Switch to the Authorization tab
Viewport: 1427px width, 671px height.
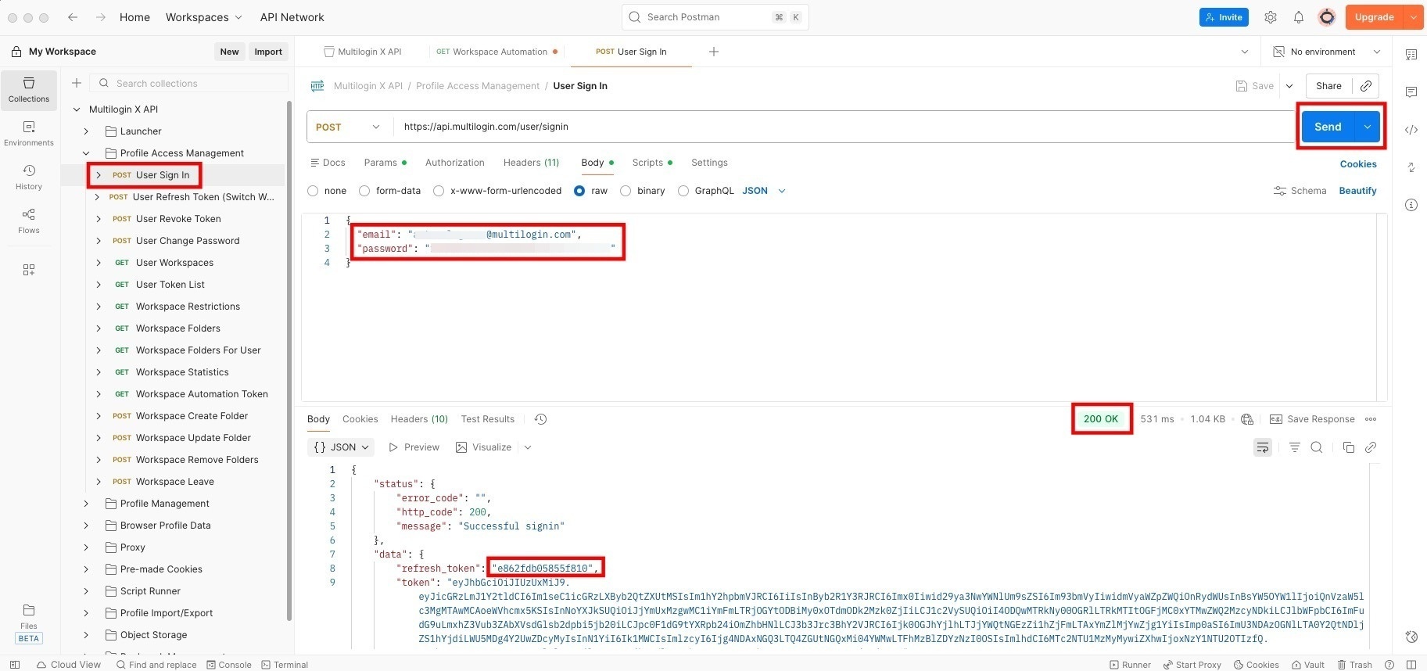click(x=455, y=163)
